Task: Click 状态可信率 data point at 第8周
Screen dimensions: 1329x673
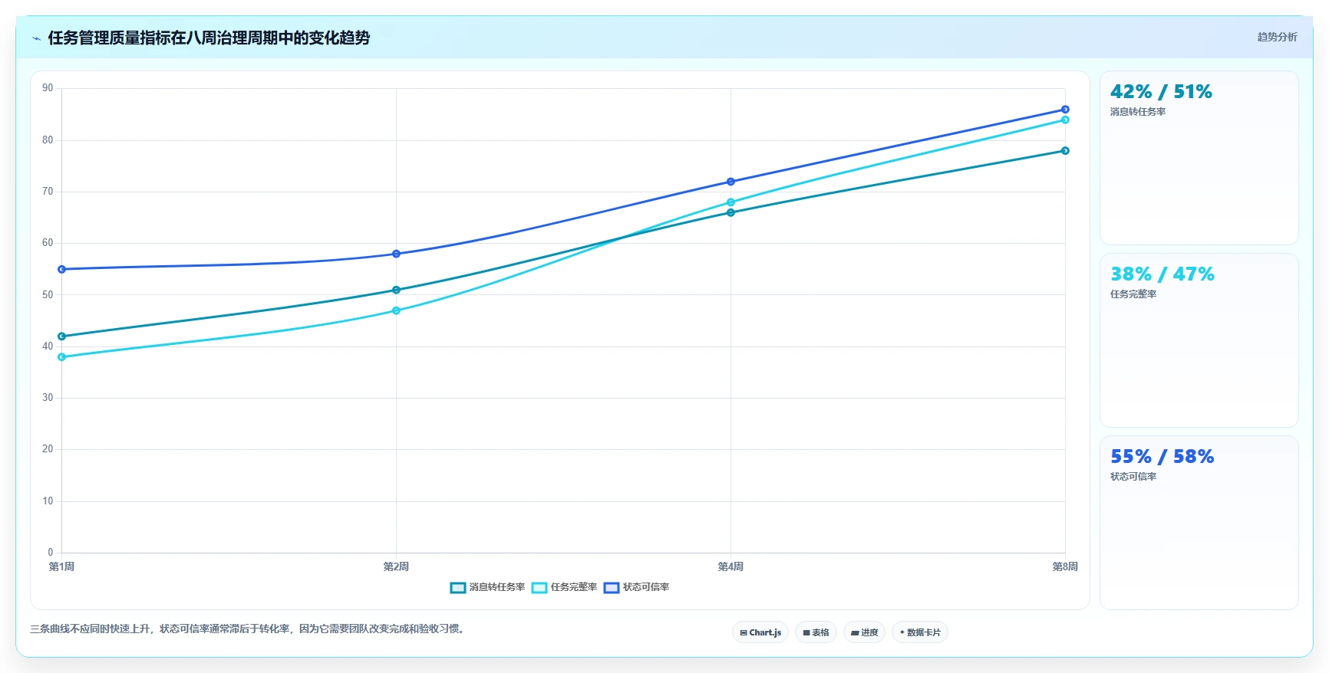Action: (x=1065, y=110)
